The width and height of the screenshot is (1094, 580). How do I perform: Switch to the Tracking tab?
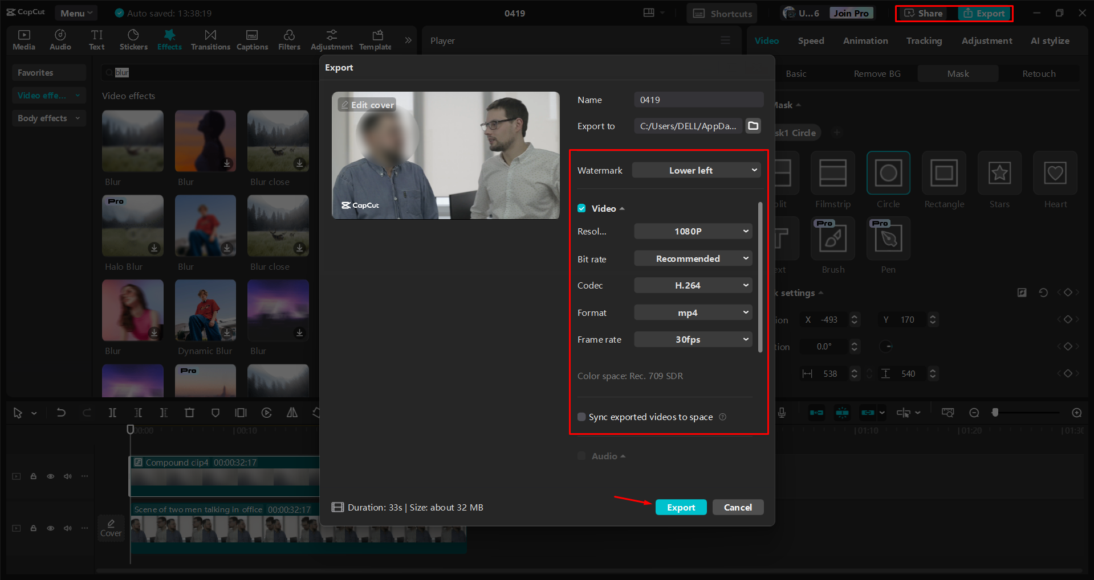(x=924, y=41)
